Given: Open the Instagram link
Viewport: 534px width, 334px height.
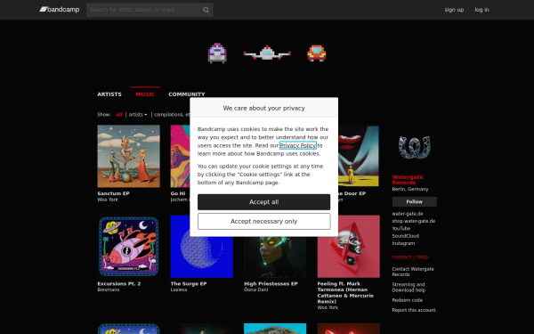Looking at the screenshot, I should point(403,243).
